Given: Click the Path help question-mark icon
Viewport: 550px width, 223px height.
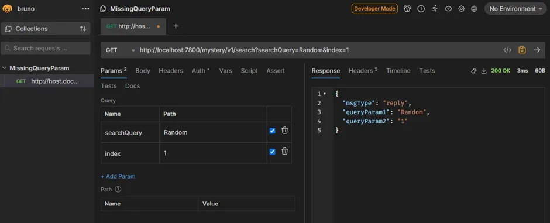Looking at the screenshot, I should (118, 189).
